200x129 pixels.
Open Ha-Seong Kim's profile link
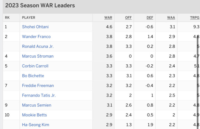(x=35, y=125)
